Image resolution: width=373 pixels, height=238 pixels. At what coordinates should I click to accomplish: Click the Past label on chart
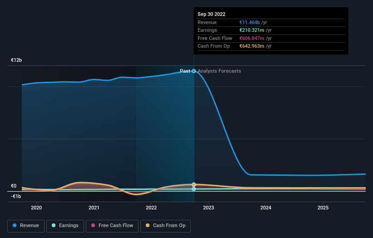point(185,71)
